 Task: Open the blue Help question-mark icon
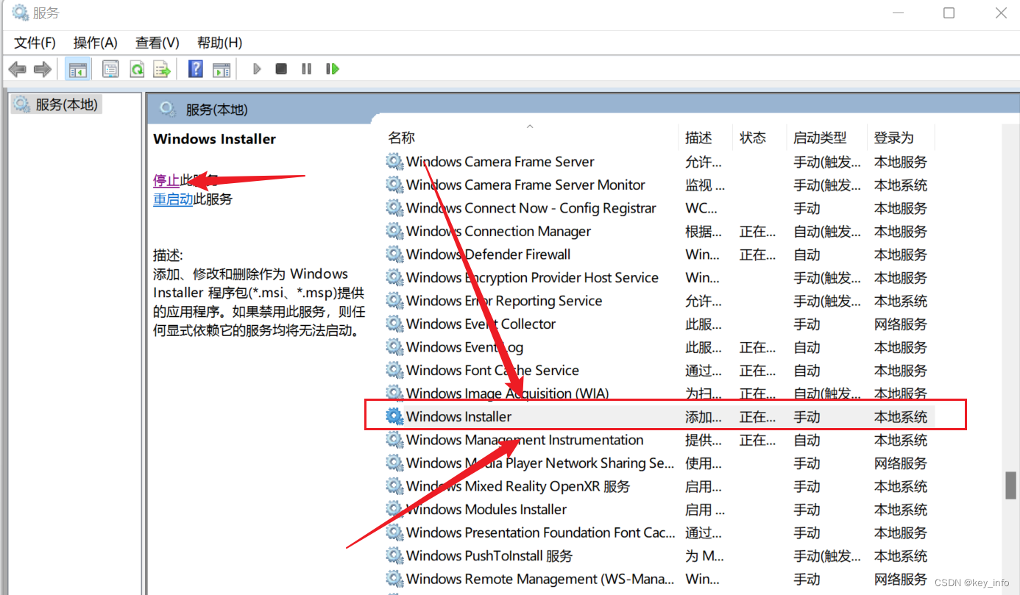(x=196, y=69)
